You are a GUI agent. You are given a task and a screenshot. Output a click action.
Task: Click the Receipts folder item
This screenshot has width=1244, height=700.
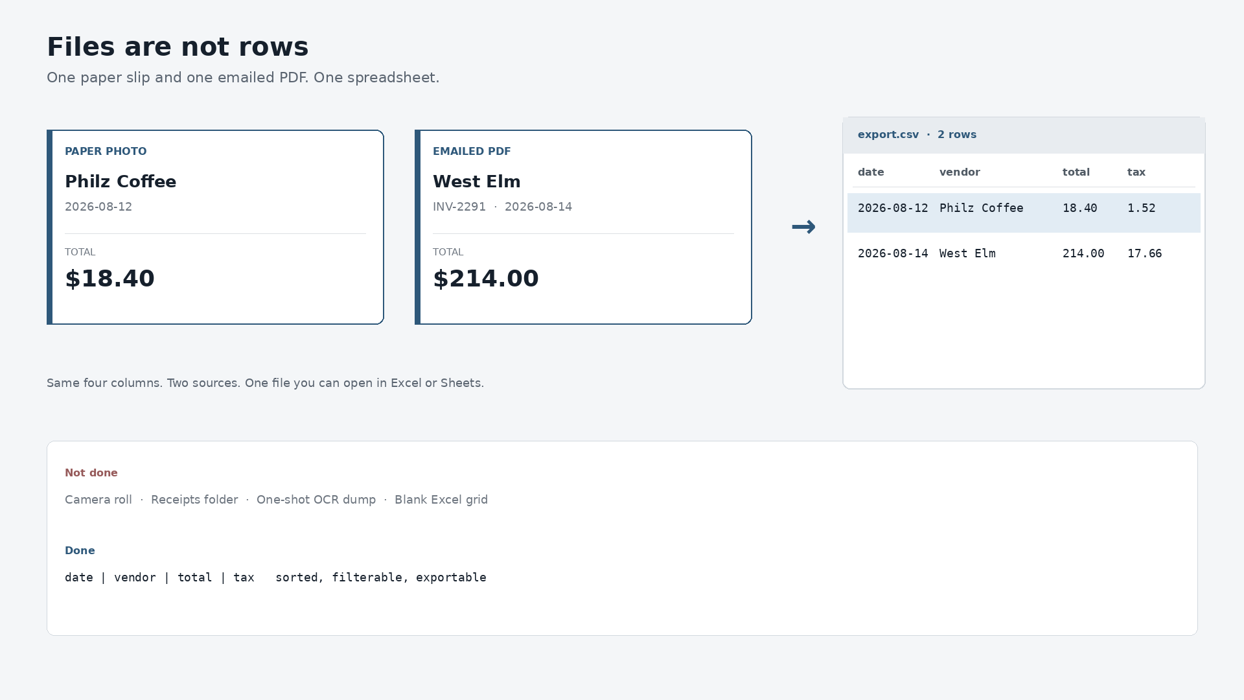pos(194,500)
